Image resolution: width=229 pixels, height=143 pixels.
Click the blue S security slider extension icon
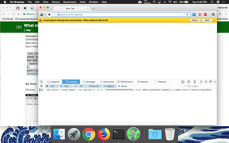pyautogui.click(x=194, y=14)
